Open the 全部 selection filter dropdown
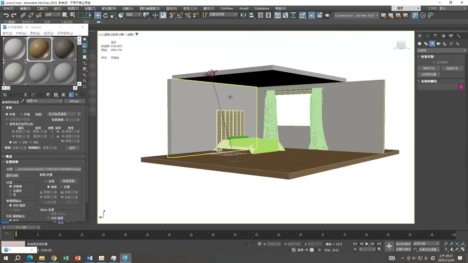468x263 pixels. pyautogui.click(x=52, y=15)
